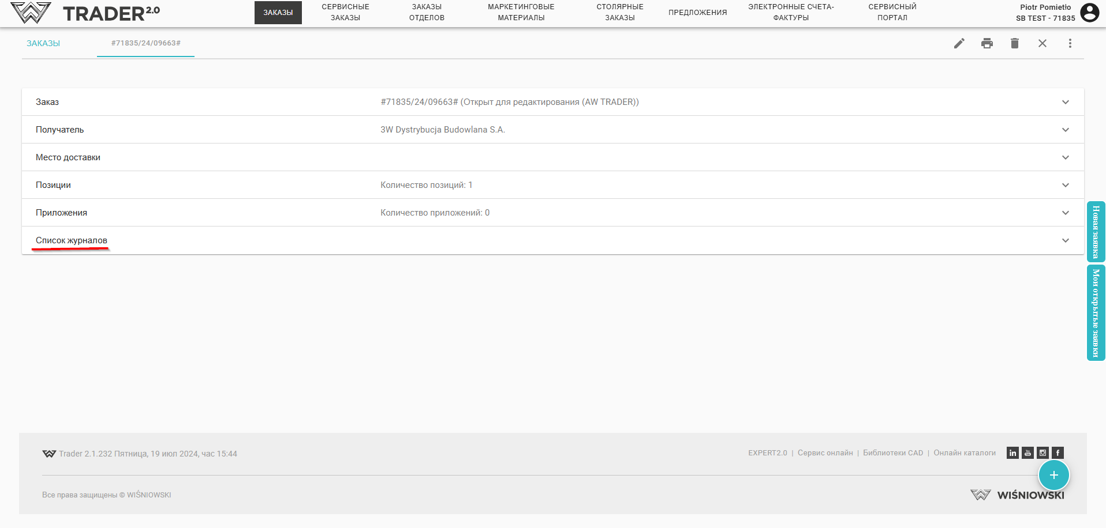Click the round plus floating button
1106x528 pixels.
pyautogui.click(x=1053, y=475)
